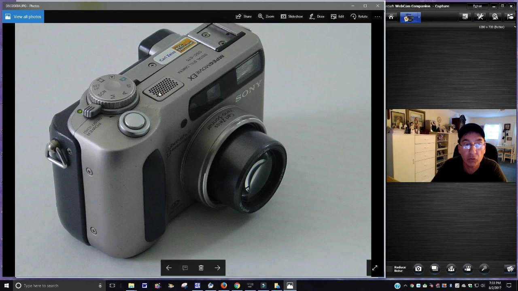Click the webcam live preview

(451, 145)
